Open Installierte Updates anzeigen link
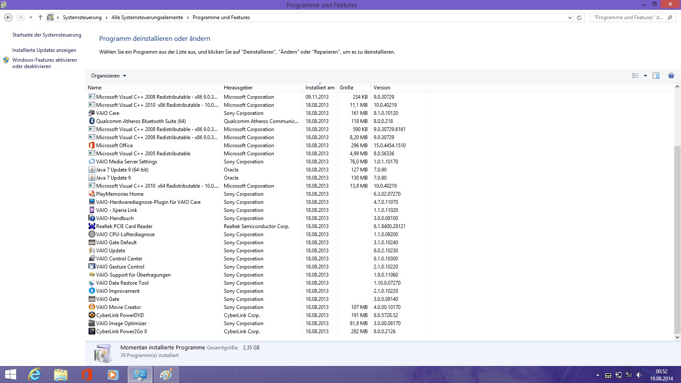 (44, 50)
